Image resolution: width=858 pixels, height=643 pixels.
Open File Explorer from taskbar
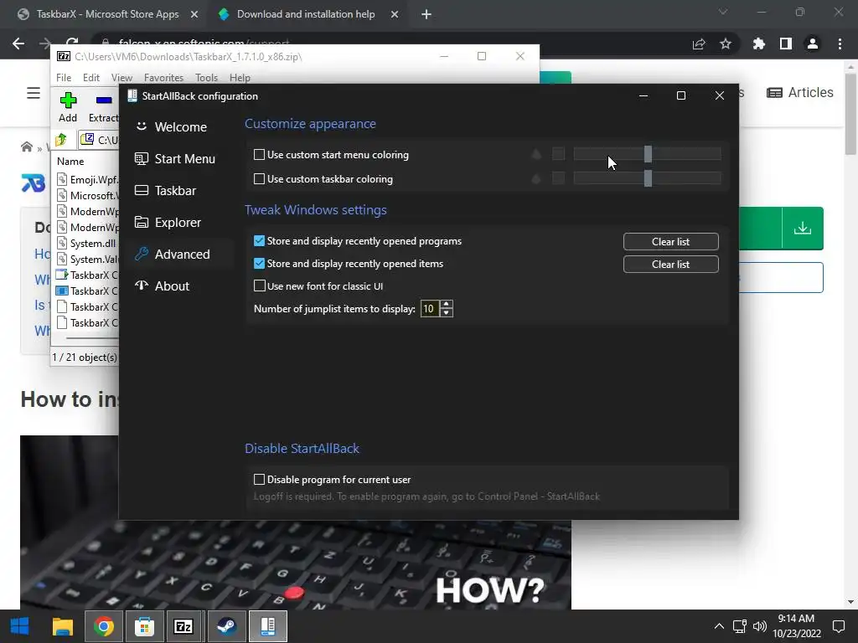tap(62, 626)
